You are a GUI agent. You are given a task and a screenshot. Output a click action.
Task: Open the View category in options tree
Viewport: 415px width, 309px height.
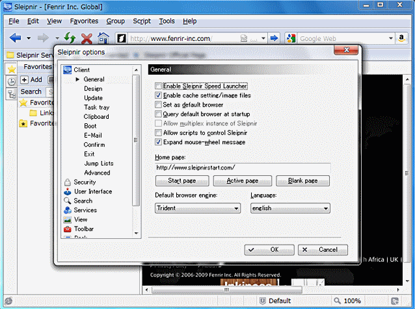[x=80, y=219]
